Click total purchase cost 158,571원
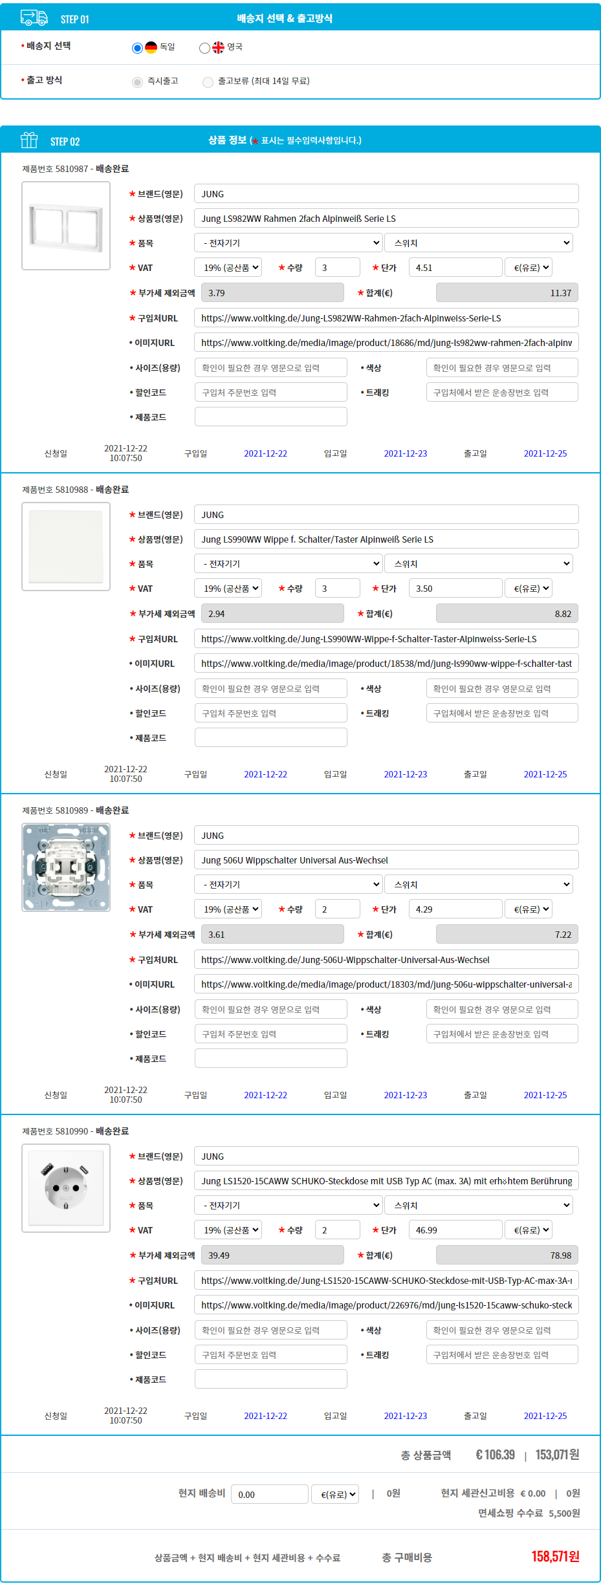Viewport: 601px width, 1584px height. 555,1556
